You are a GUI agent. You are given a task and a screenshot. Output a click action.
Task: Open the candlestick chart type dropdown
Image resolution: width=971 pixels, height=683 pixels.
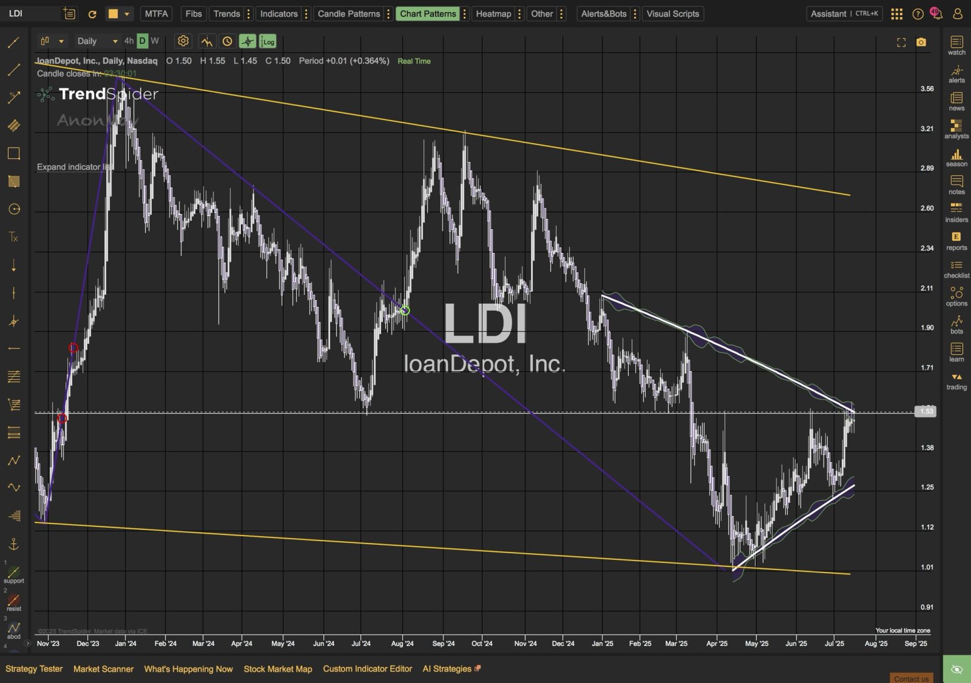tap(52, 41)
